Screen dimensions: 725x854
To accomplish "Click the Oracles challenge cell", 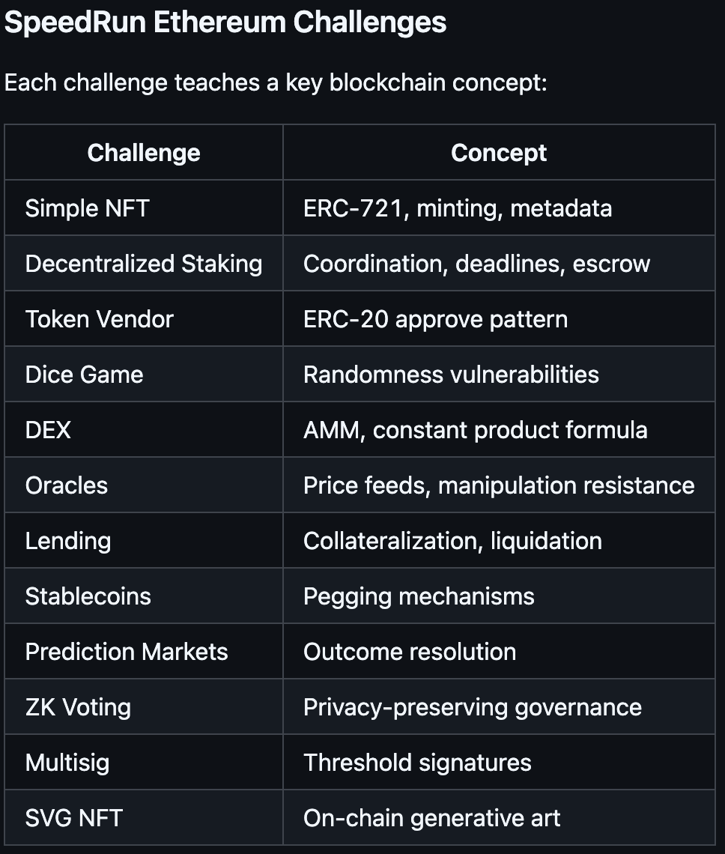I will 144,485.
